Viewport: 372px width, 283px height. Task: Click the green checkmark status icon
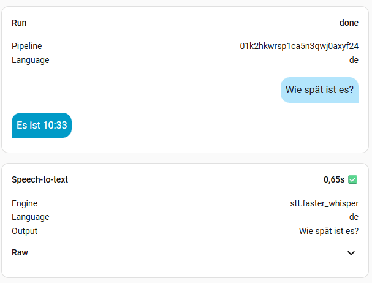(x=352, y=179)
